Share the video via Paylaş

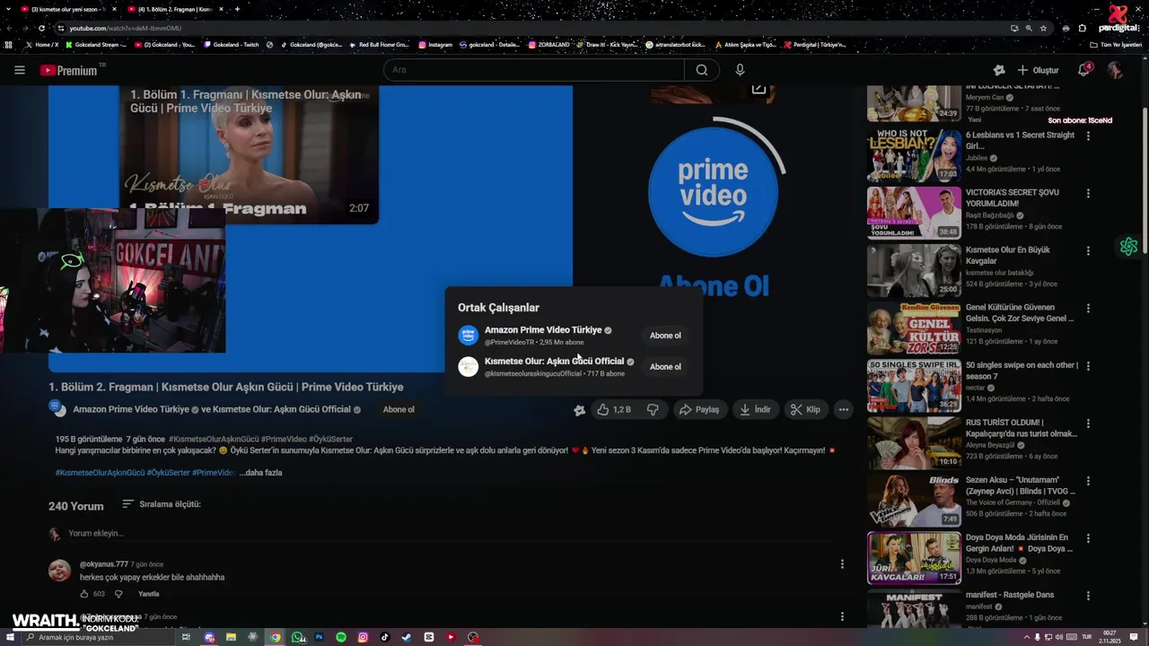tap(699, 409)
